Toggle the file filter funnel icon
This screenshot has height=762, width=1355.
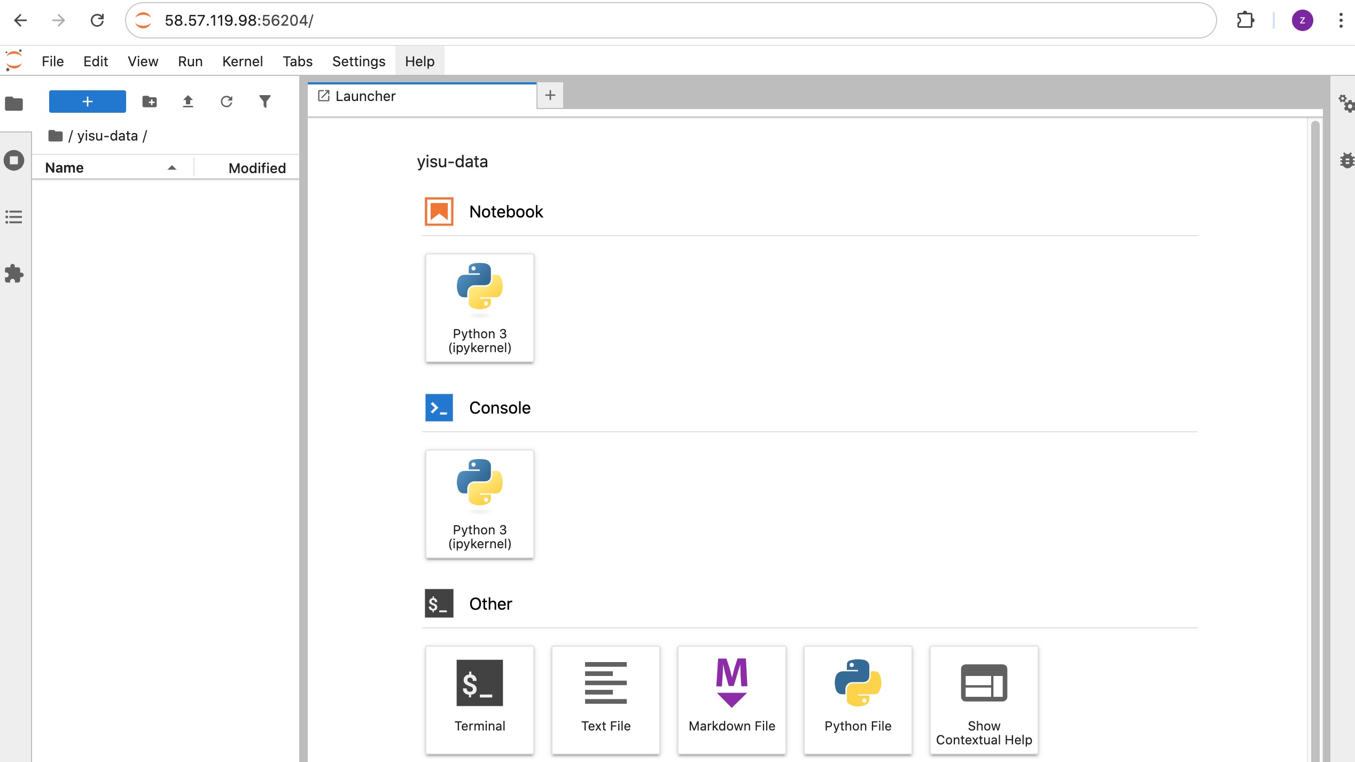click(x=265, y=102)
